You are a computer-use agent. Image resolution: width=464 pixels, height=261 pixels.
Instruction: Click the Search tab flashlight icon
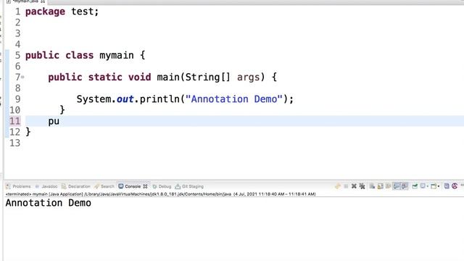tap(96, 186)
